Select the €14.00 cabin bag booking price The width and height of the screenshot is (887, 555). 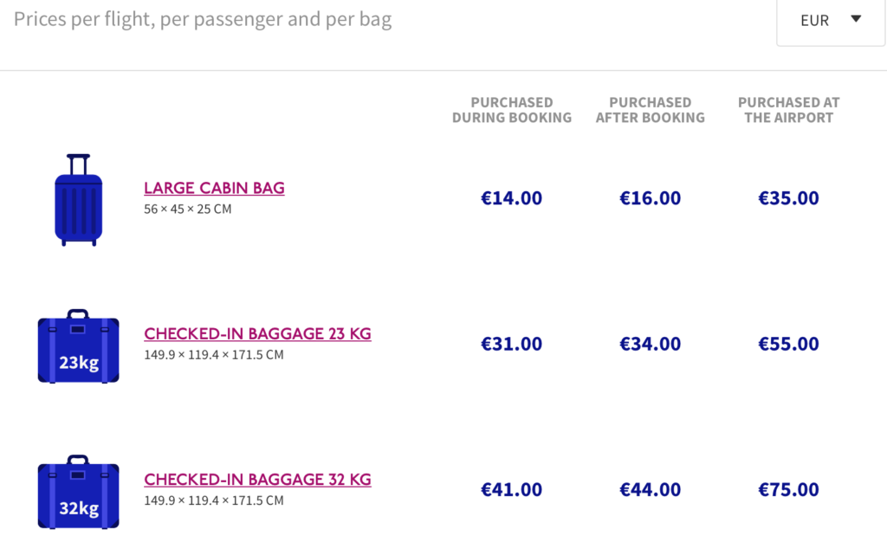point(511,197)
